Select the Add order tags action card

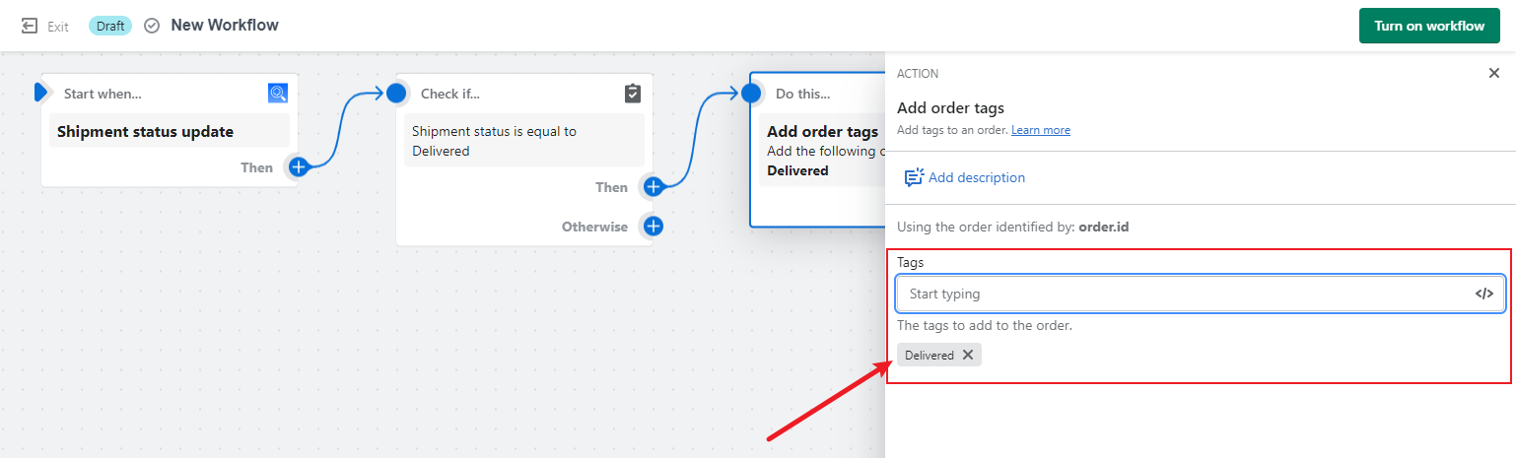(820, 151)
